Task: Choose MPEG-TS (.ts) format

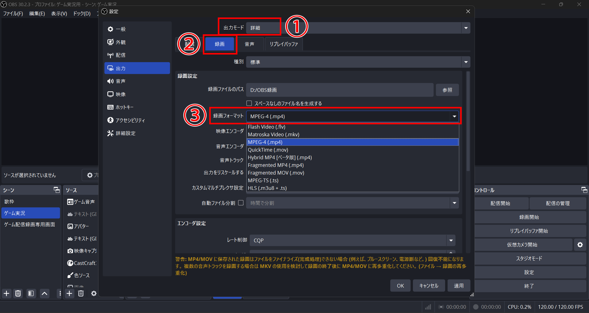Action: (x=352, y=180)
